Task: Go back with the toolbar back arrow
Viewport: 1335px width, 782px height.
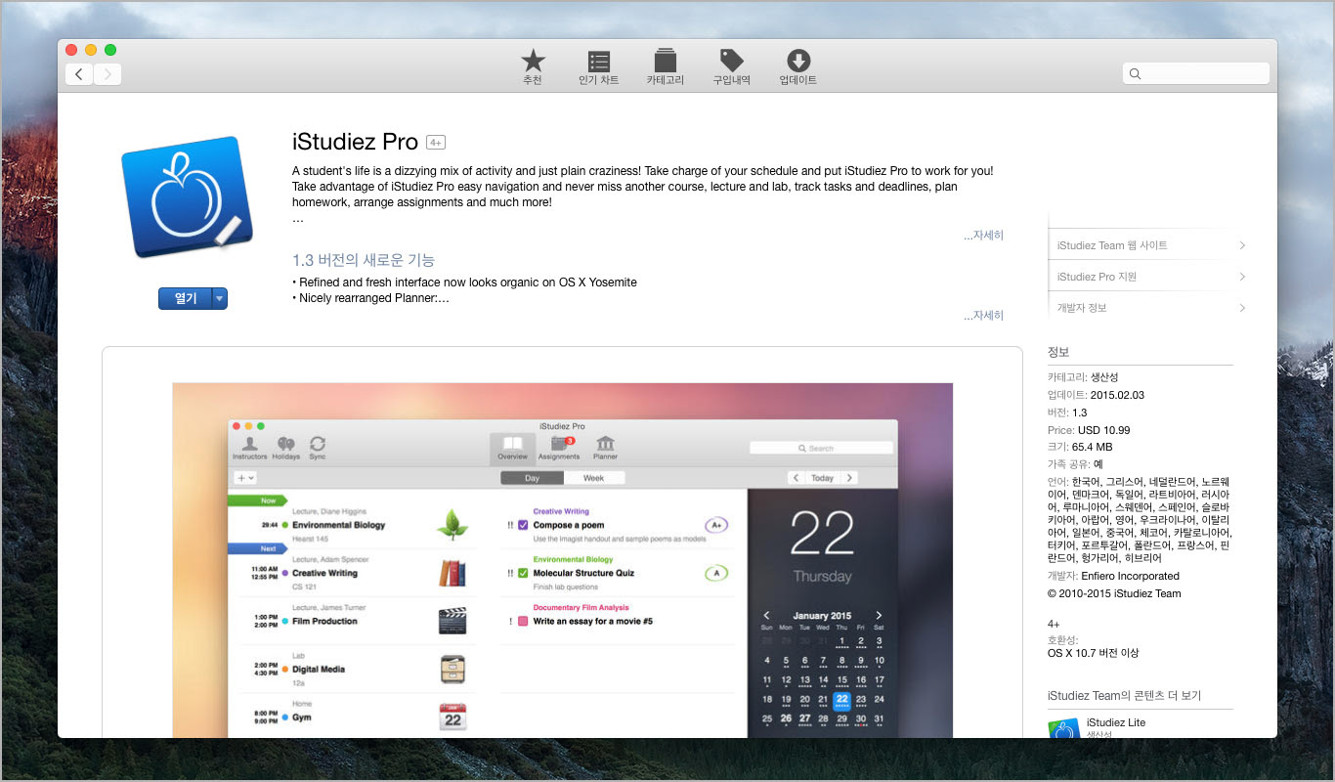Action: click(x=79, y=74)
